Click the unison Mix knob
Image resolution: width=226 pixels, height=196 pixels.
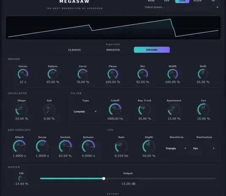coord(142,74)
